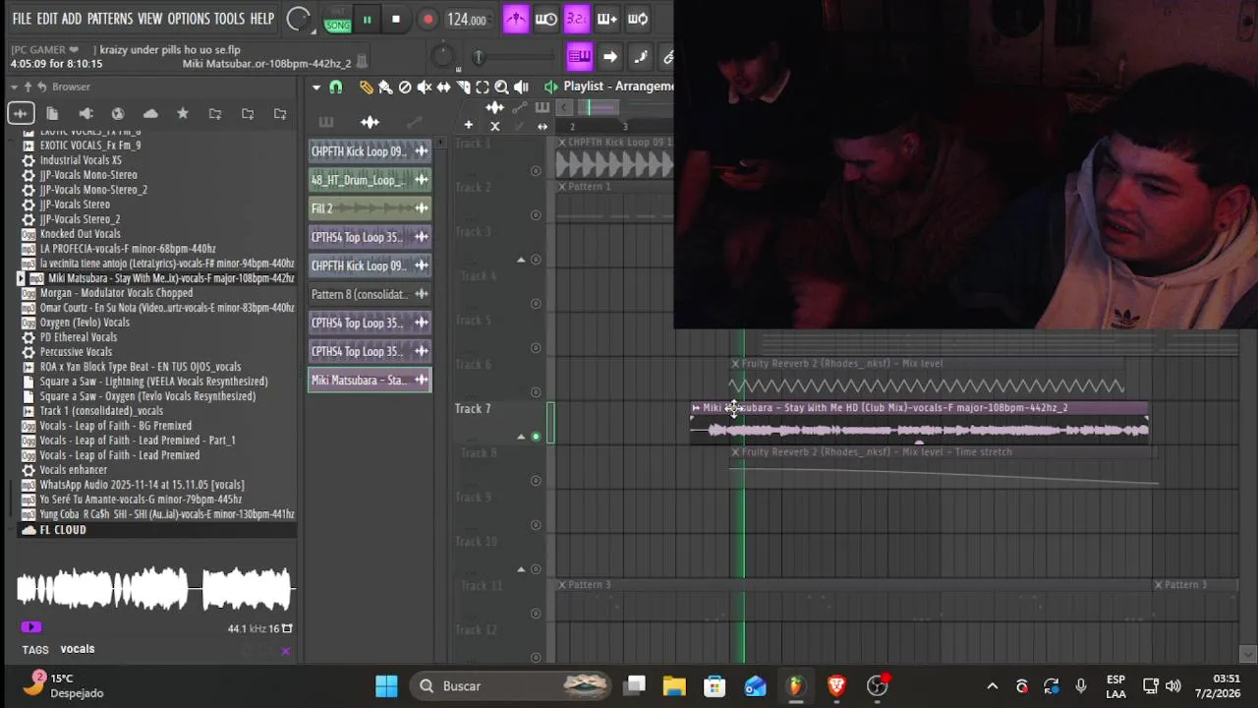Collapse the Track 3 group arrow

tap(521, 260)
